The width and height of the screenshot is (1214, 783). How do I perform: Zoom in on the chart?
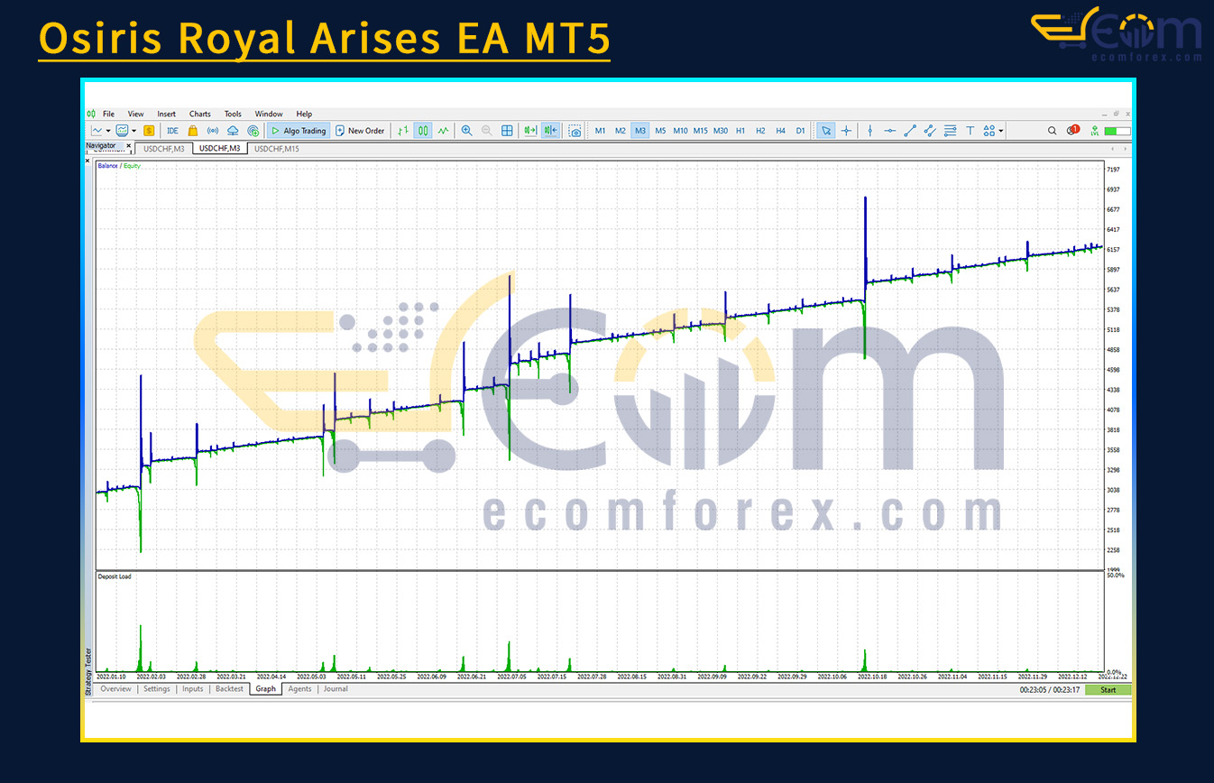[x=466, y=131]
